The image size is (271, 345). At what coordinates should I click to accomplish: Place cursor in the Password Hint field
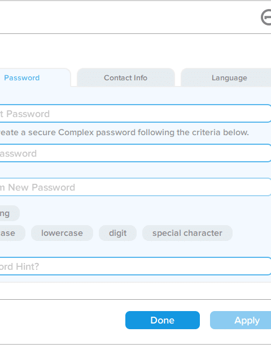click(x=135, y=266)
